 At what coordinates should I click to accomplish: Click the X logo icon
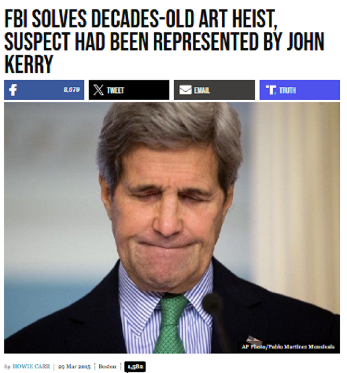tap(98, 90)
